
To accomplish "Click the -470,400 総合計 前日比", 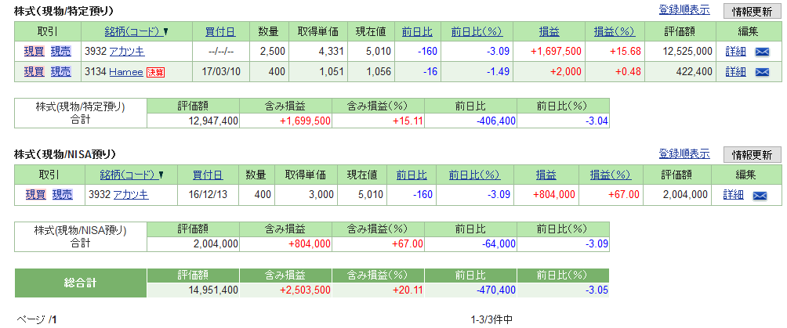I will point(495,290).
